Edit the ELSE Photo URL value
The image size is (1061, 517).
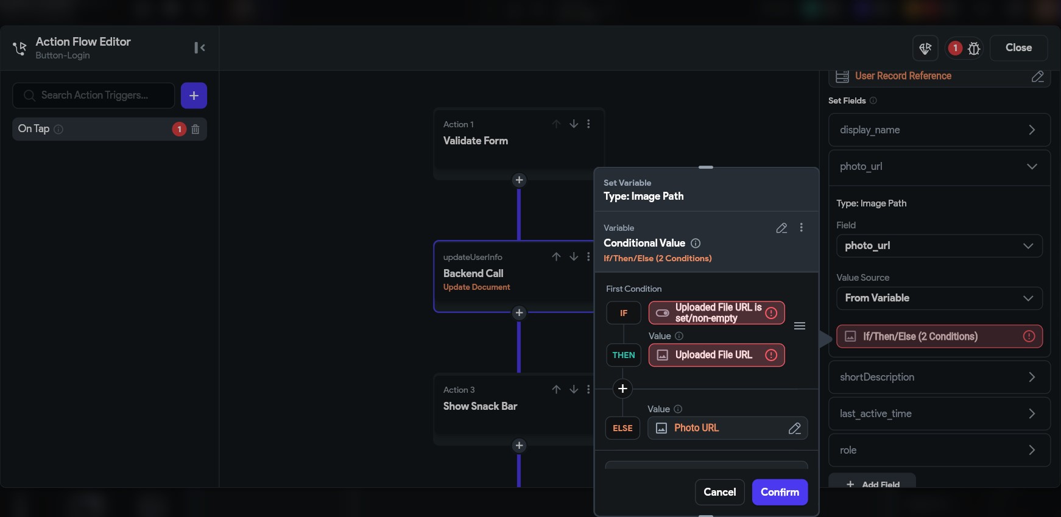[795, 429]
